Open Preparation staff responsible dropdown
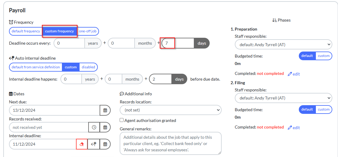Image resolution: width=338 pixels, height=157 pixels. click(283, 45)
